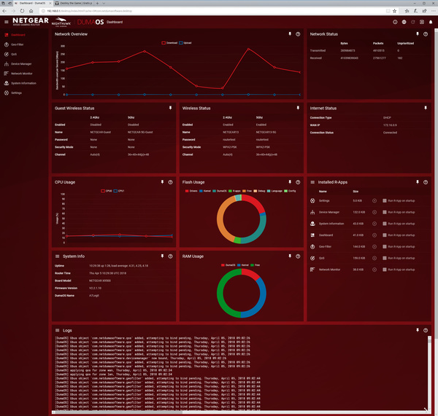Open a new browser tab with plus button
438x416 pixels.
click(97, 3)
